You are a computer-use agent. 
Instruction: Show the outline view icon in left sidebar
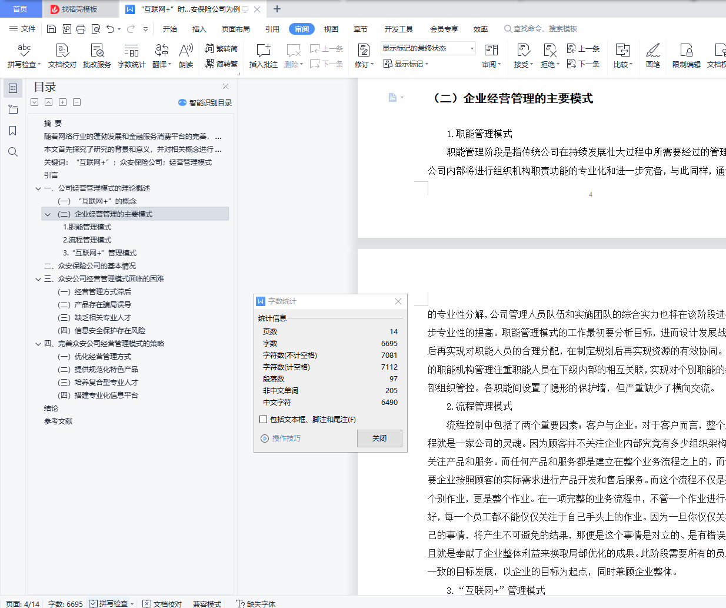[13, 88]
